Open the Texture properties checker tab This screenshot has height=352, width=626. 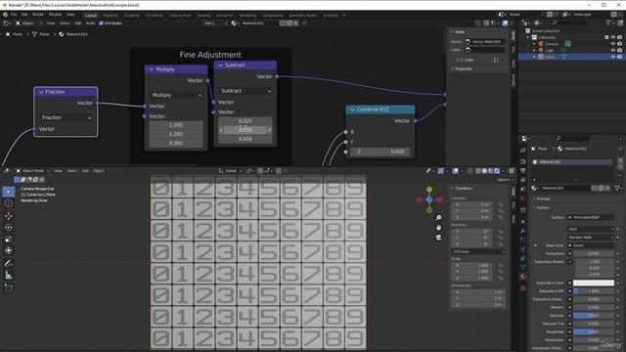(x=523, y=287)
